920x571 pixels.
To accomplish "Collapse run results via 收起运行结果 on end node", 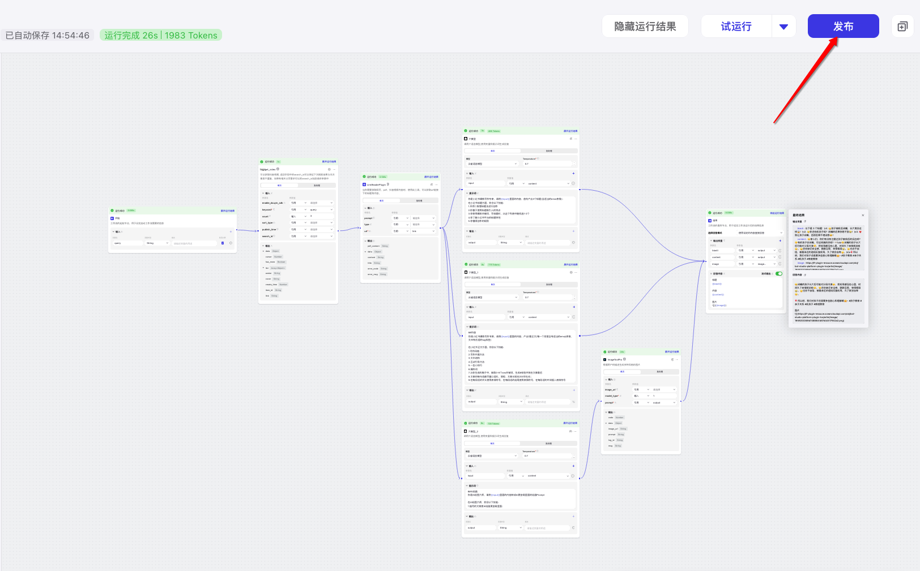I will (777, 213).
